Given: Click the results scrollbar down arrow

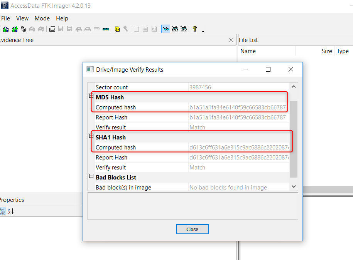Looking at the screenshot, I should click(294, 186).
